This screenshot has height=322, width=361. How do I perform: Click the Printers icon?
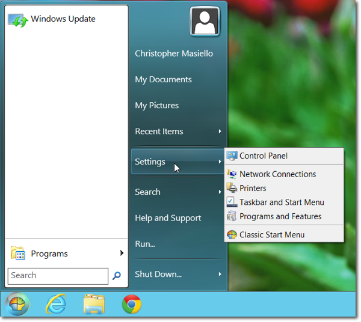232,188
